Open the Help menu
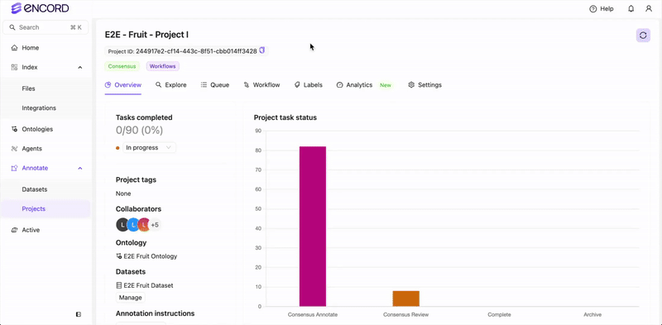 [602, 9]
